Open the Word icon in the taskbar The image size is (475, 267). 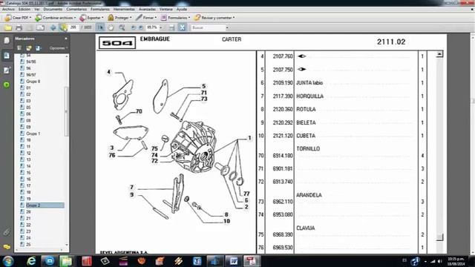tap(233, 261)
